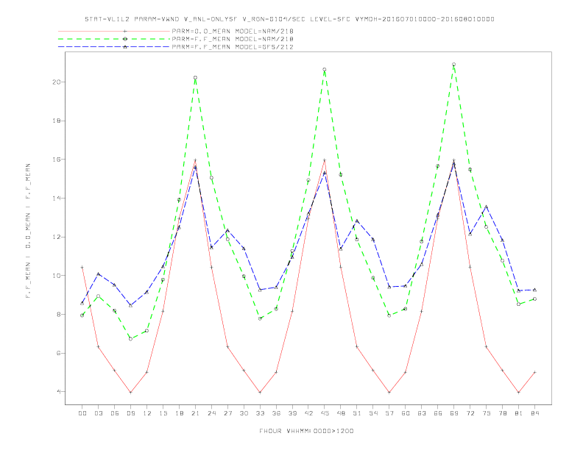Viewport: 583px width, 450px height.
Task: Click y-axis tick value 4
Action: (x=59, y=392)
